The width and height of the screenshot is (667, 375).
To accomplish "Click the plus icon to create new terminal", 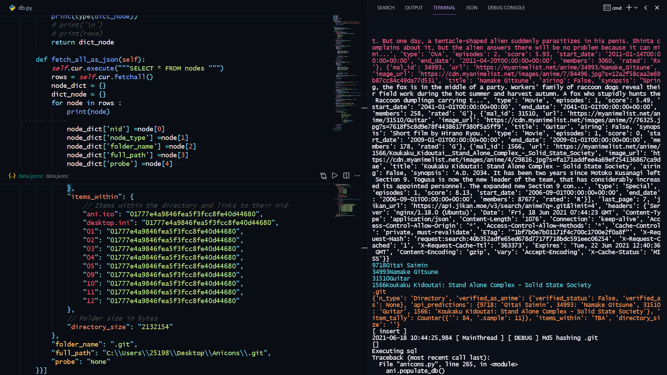I will pos(629,8).
